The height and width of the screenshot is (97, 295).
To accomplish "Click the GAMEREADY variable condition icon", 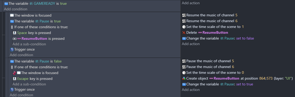I will (6, 3).
